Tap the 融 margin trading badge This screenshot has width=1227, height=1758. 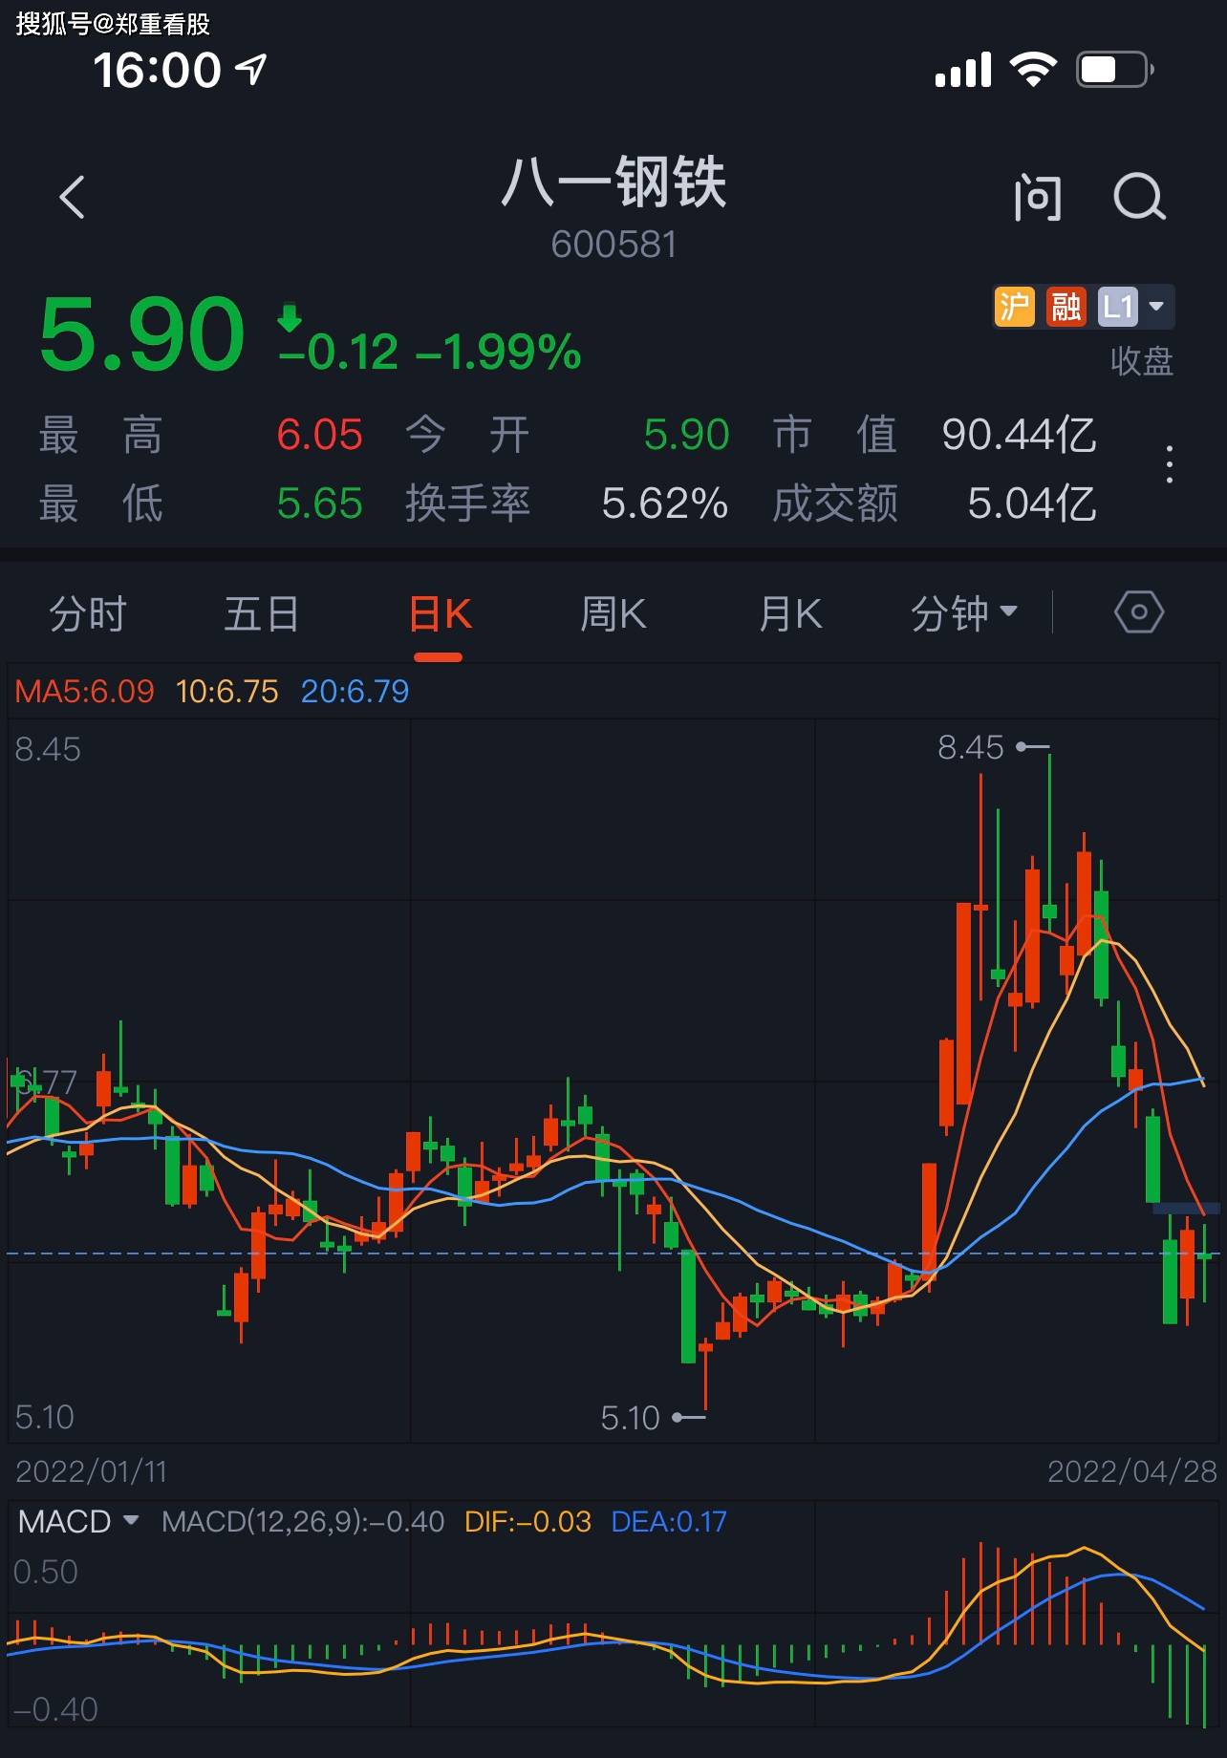[x=1066, y=308]
